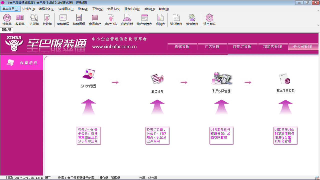Click the 设置流程 sidebar button
320x180 pixels.
tap(21, 62)
